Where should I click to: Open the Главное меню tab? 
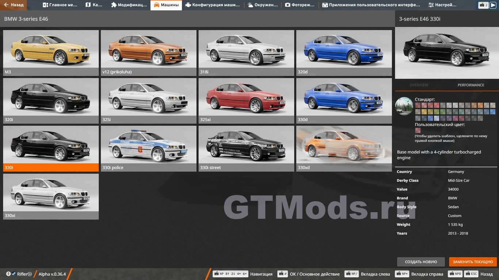pos(60,5)
